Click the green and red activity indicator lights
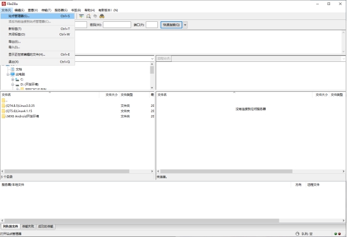The height and width of the screenshot is (237, 347). [x=338, y=234]
